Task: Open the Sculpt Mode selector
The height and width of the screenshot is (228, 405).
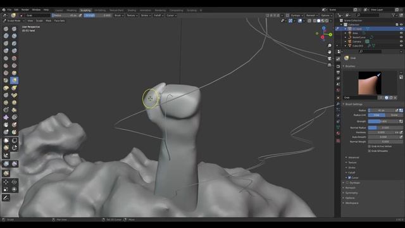Action: pyautogui.click(x=14, y=21)
